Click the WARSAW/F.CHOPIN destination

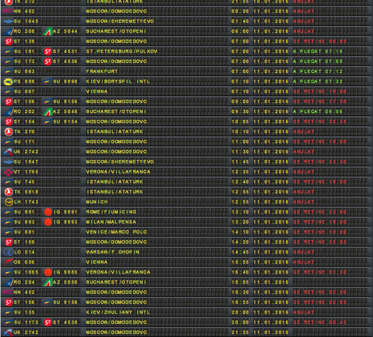(x=113, y=252)
